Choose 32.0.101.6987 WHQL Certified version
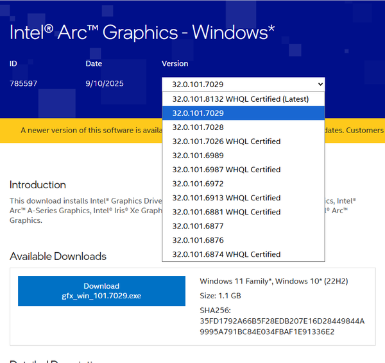The image size is (385, 363). (x=227, y=170)
